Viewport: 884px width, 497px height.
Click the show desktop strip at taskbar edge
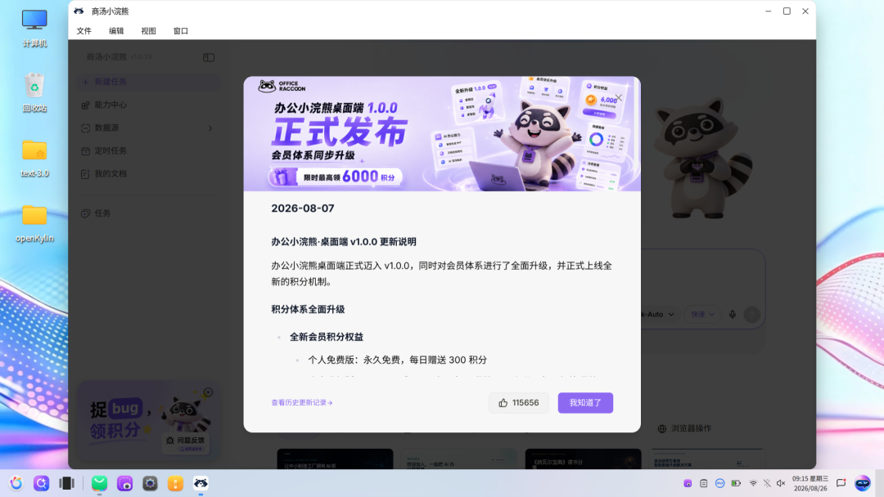click(879, 483)
